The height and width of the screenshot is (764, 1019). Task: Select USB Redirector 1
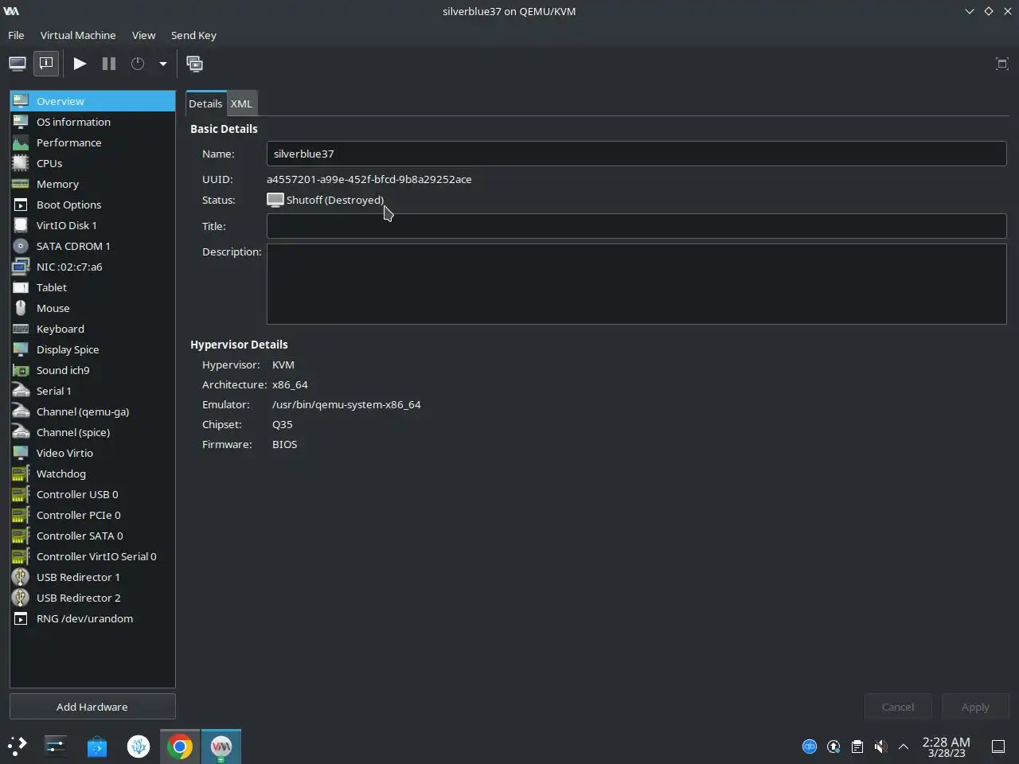92,577
